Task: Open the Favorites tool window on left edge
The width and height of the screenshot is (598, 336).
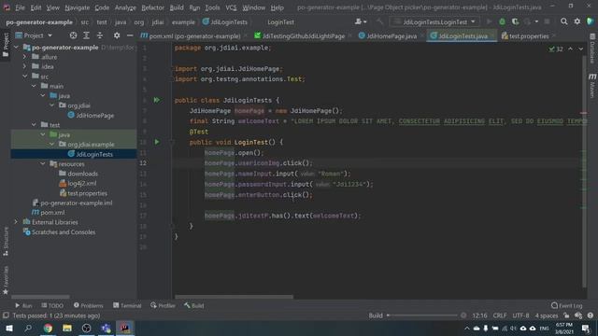Action: (x=6, y=280)
